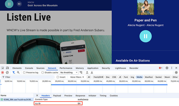This screenshot has height=106, width=179.
Task: Filter requests by JS type
Action: point(120,77)
